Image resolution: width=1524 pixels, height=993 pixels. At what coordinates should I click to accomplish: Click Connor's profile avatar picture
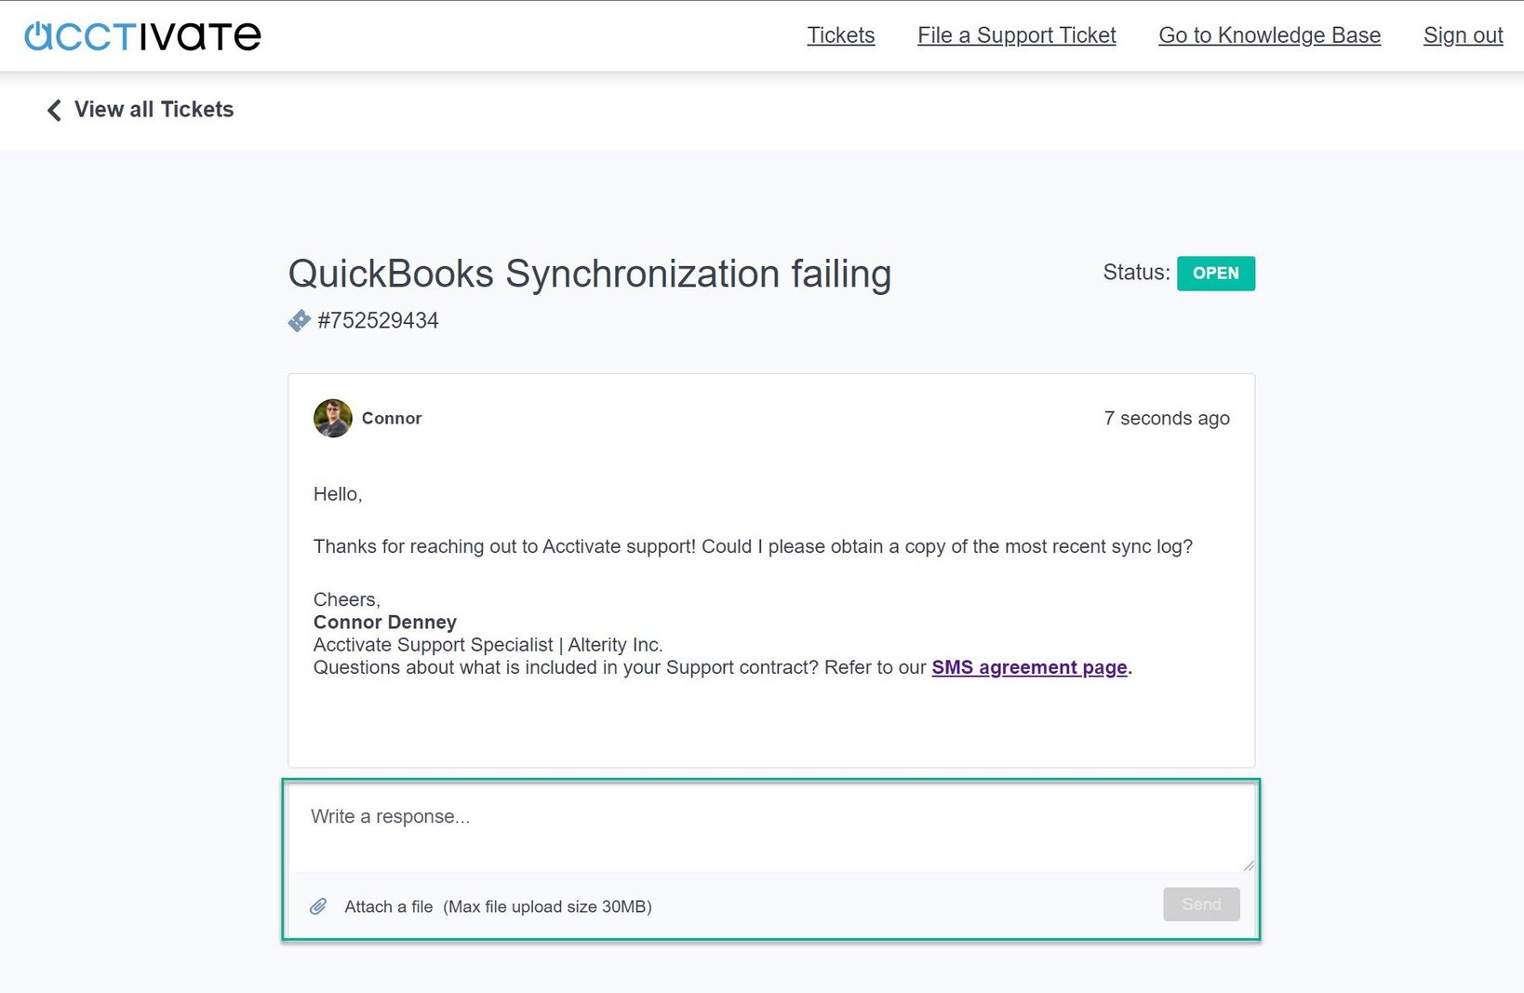pyautogui.click(x=331, y=419)
